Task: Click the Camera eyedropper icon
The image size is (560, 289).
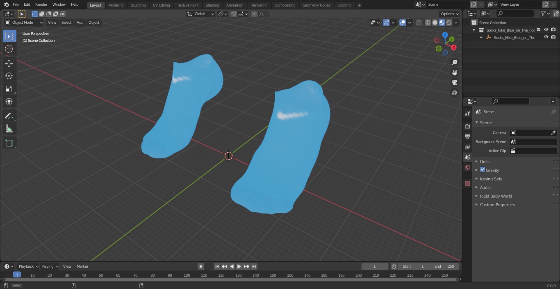Action: pos(553,133)
